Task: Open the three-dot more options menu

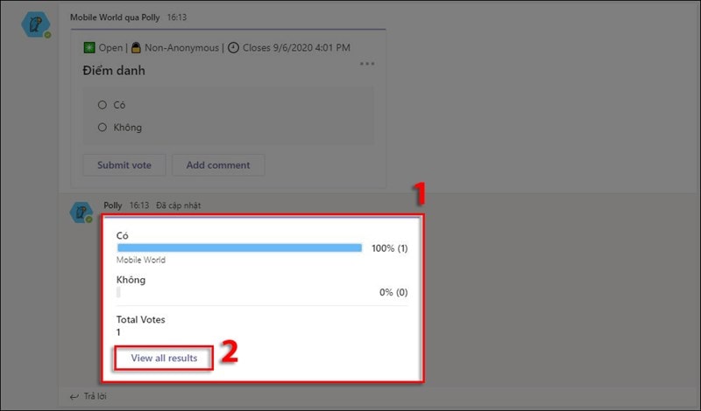Action: 367,64
